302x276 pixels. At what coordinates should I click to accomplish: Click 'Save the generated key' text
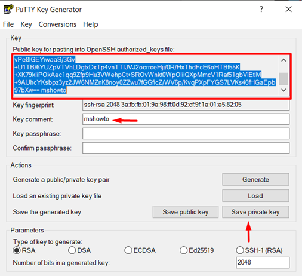(47, 212)
